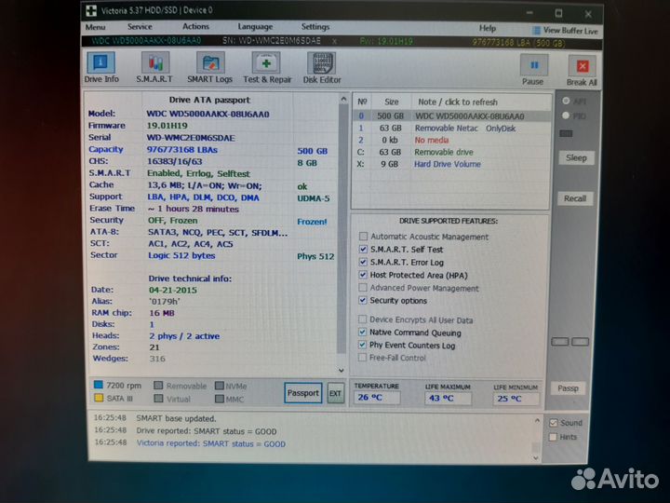Click the NVMe indicator box
This screenshot has height=503, width=670.
point(220,386)
